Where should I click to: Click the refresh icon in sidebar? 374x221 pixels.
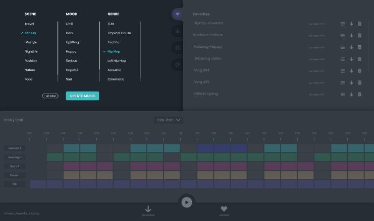(x=177, y=64)
